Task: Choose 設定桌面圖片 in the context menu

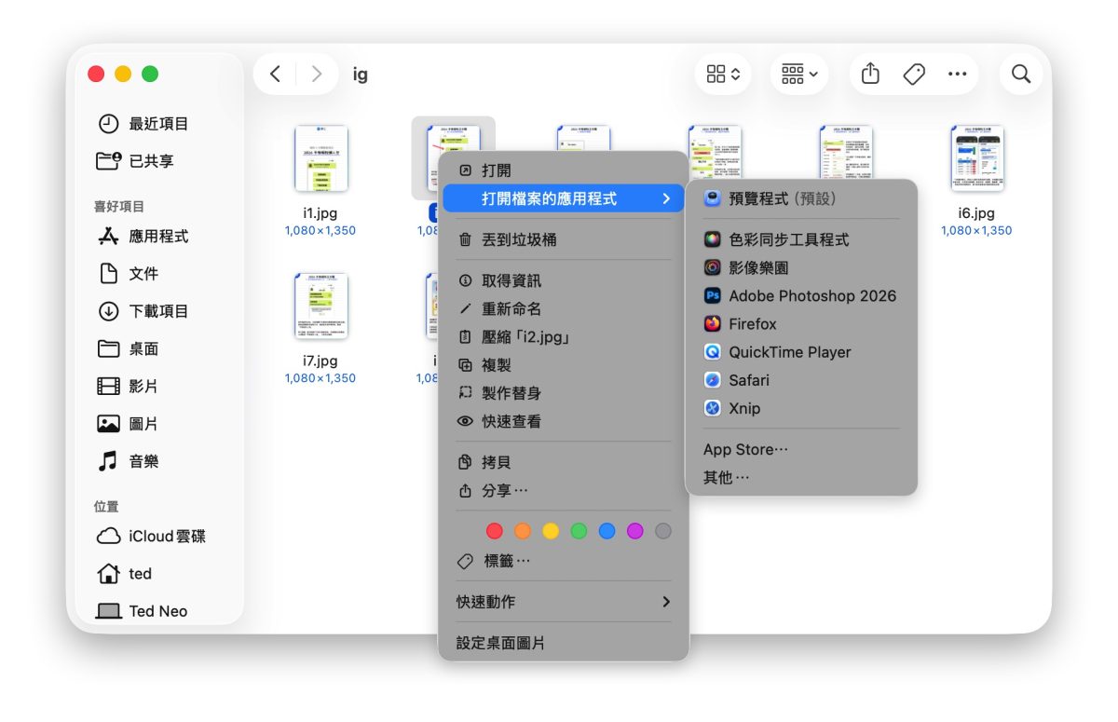Action: 564,643
